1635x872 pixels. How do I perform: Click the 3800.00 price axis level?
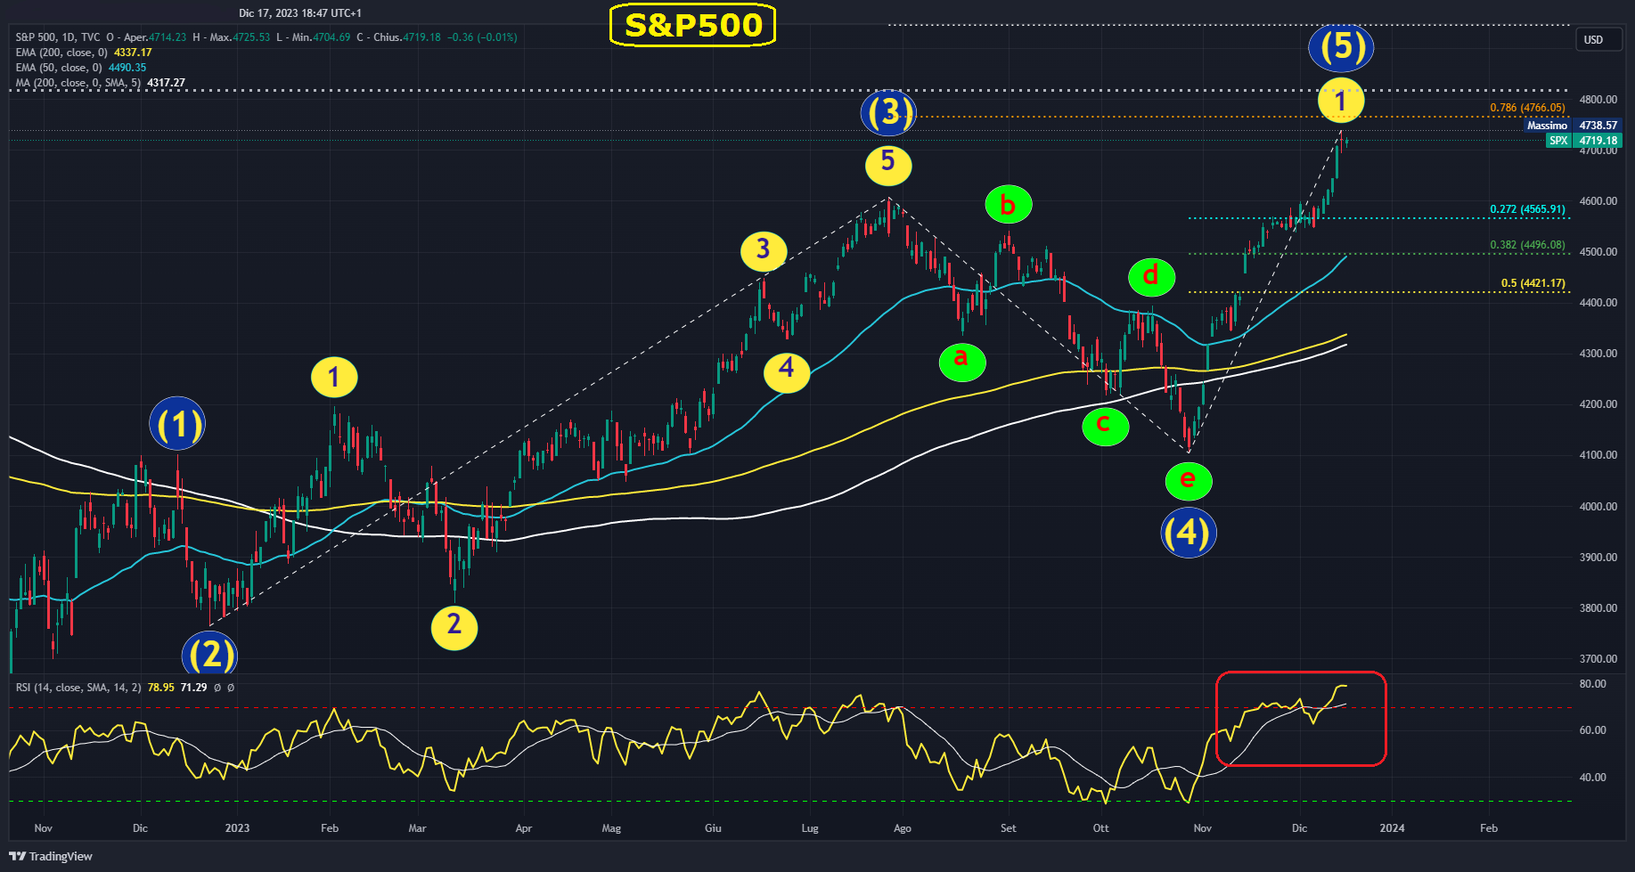[1598, 608]
